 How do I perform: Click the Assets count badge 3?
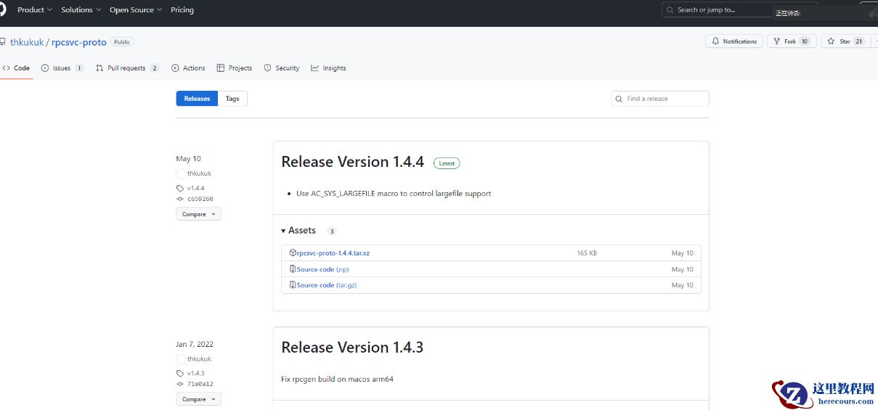[332, 231]
